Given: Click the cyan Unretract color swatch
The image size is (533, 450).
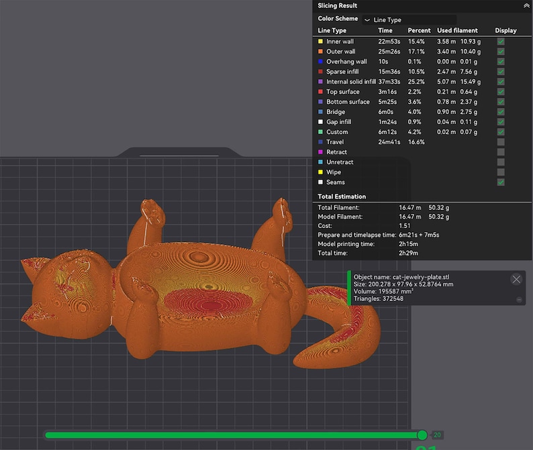Looking at the screenshot, I should [x=320, y=162].
